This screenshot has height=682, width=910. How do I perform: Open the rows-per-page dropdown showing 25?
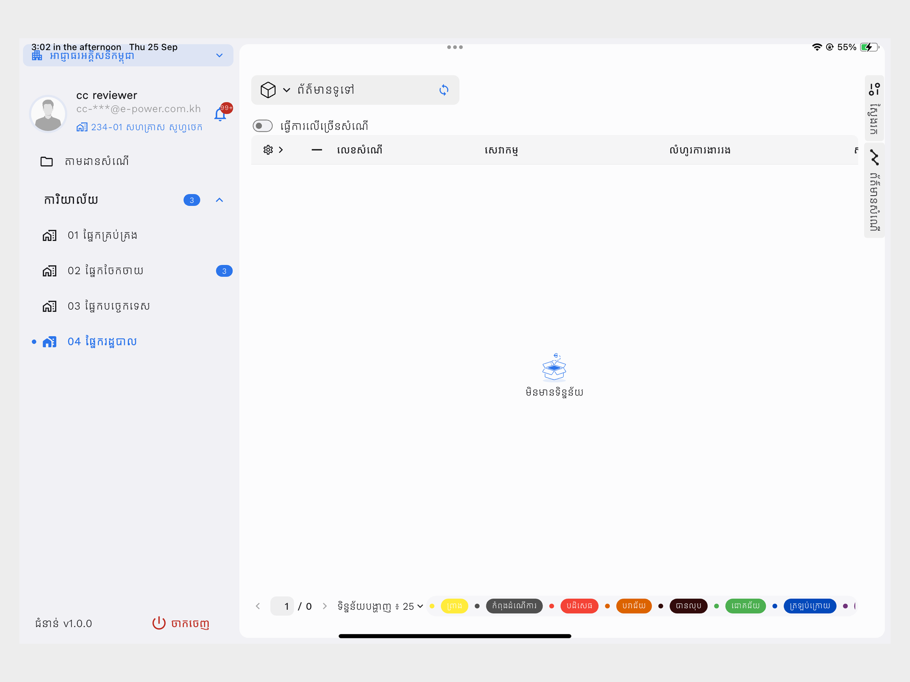tap(413, 606)
